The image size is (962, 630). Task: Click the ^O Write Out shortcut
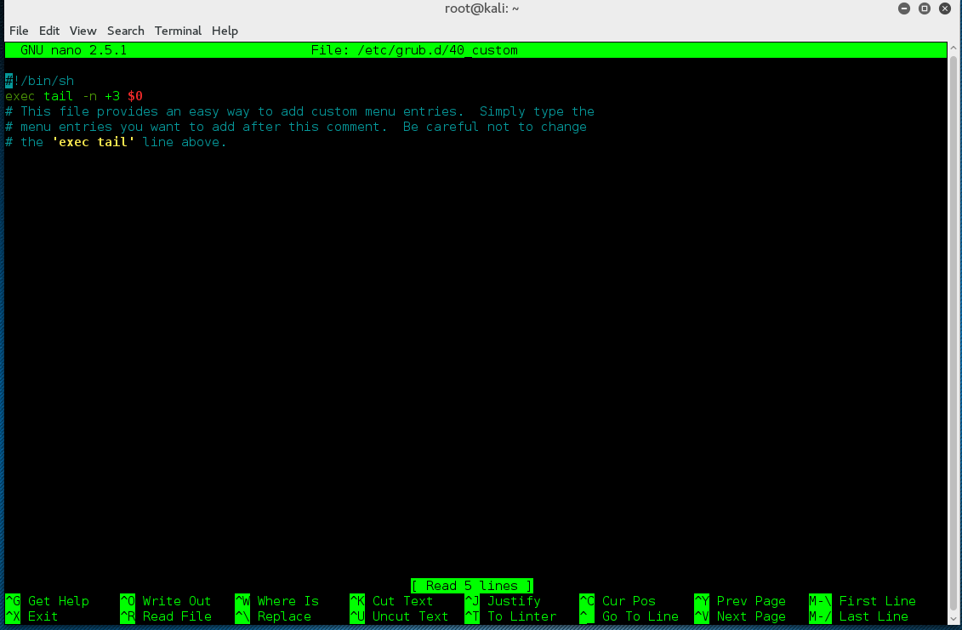(x=166, y=601)
